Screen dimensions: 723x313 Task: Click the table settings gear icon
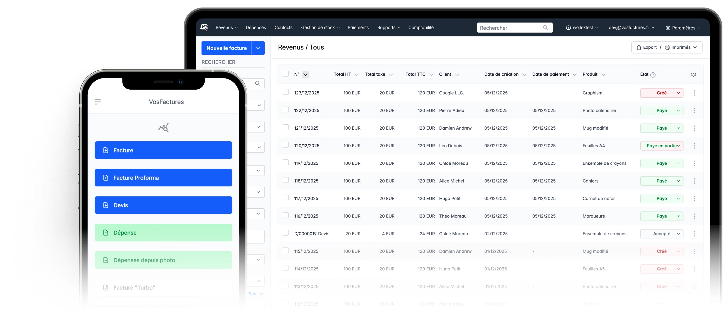(693, 74)
